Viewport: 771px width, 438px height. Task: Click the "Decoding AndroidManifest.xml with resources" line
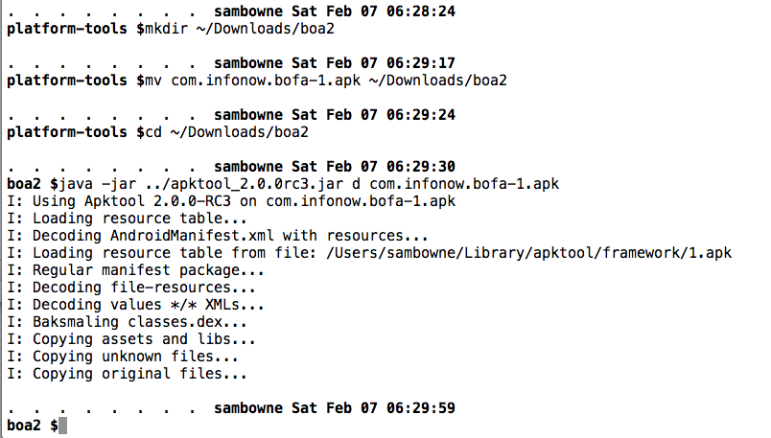(x=218, y=235)
